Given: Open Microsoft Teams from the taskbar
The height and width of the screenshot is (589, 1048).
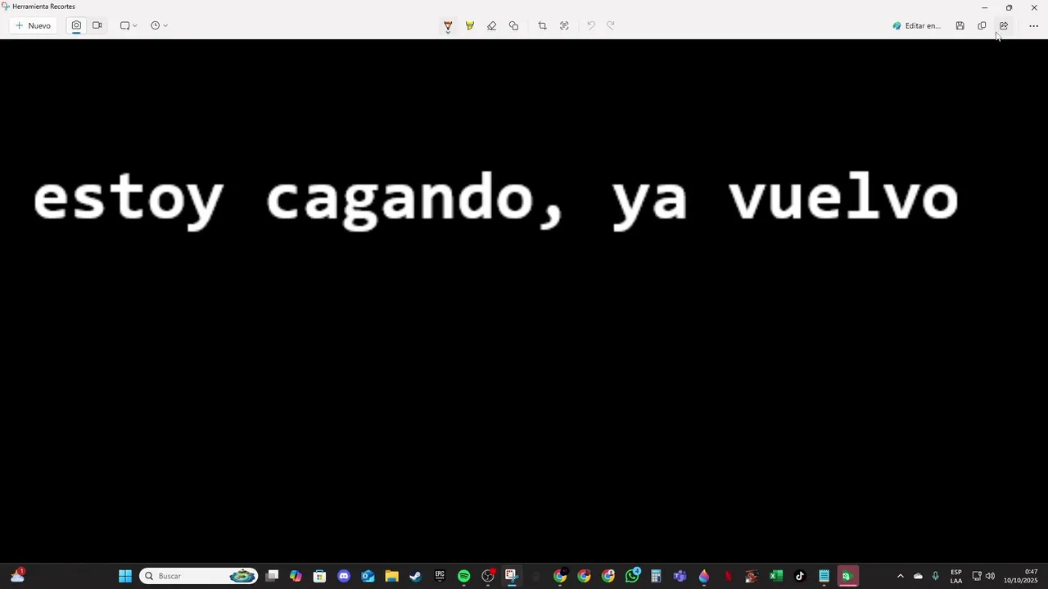Looking at the screenshot, I should pos(680,576).
